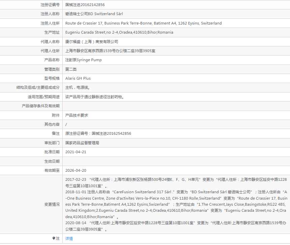The width and height of the screenshot is (290, 245).
Task: Open the 详情 link in the 注 row
Action: pyautogui.click(x=69, y=239)
